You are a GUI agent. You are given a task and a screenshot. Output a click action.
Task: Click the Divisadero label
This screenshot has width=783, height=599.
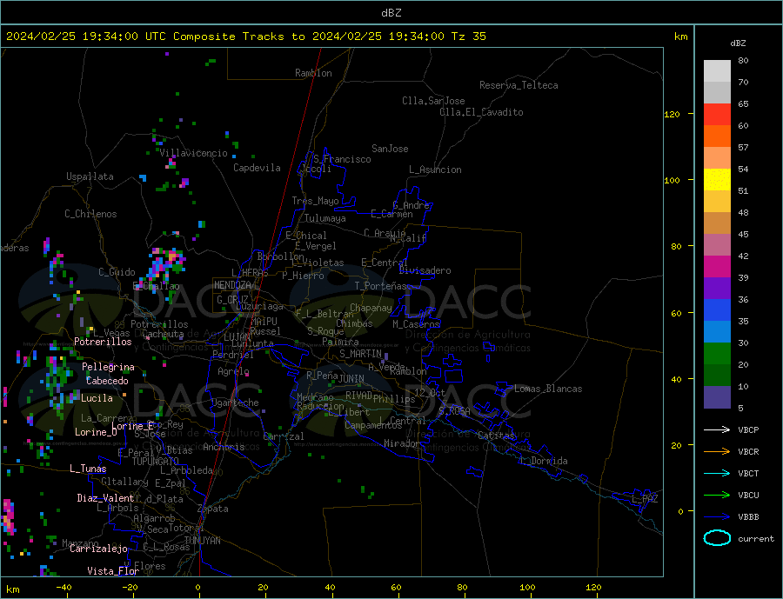[x=425, y=270]
